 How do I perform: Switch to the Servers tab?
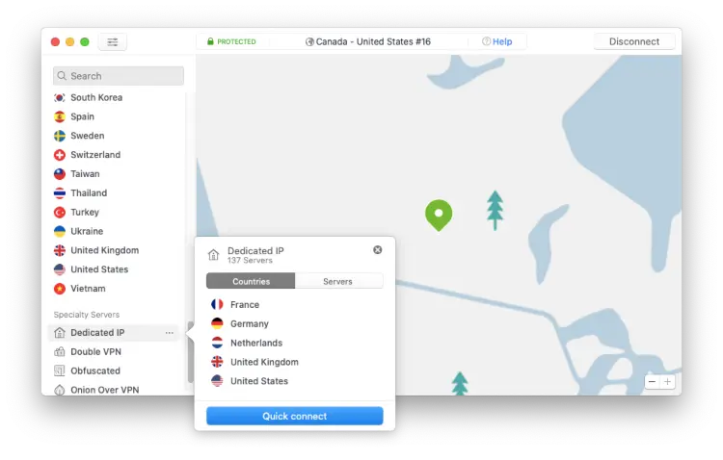click(338, 281)
